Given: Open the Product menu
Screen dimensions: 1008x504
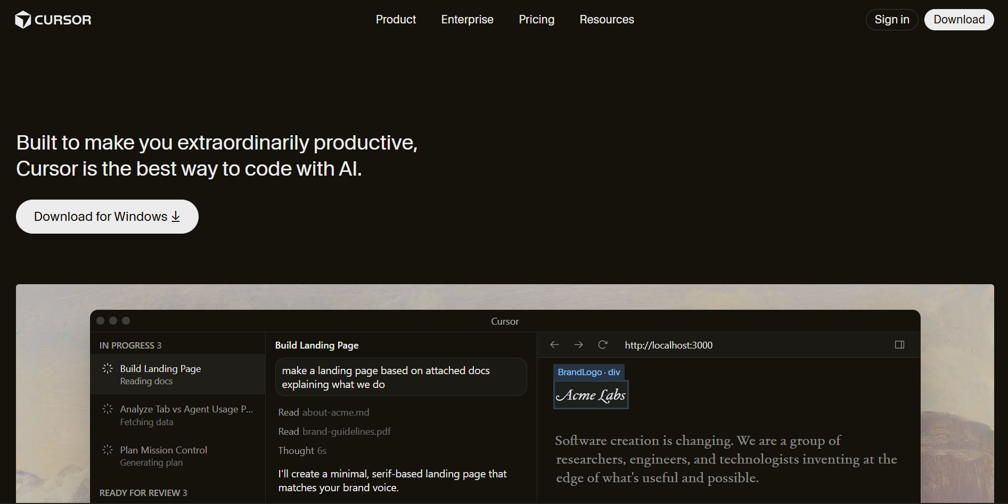Looking at the screenshot, I should pos(396,20).
